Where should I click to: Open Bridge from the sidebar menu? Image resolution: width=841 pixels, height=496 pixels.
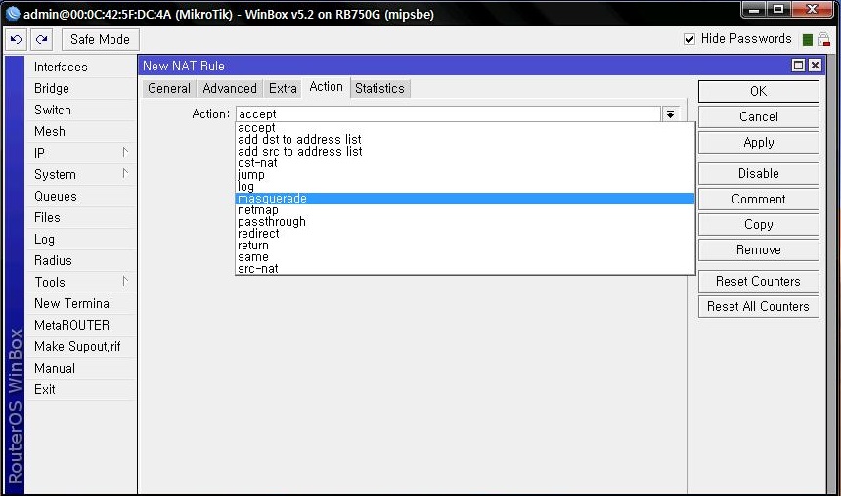point(81,88)
